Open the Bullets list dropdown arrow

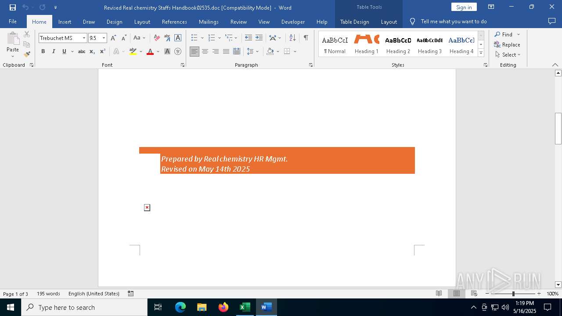tap(202, 38)
